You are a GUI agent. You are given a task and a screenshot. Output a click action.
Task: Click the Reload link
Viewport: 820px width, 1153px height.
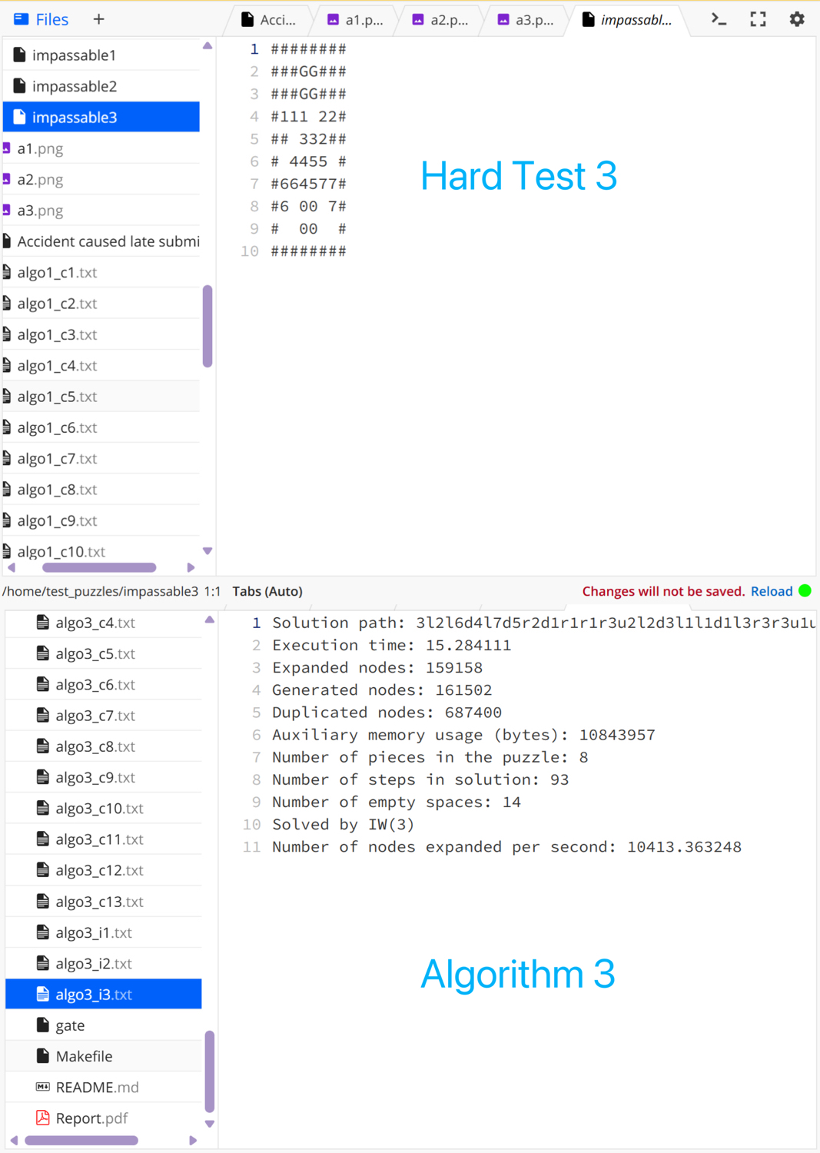click(x=771, y=591)
